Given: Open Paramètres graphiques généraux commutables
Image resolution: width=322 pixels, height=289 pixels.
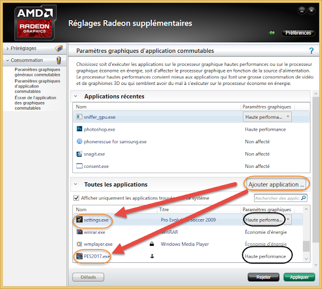Looking at the screenshot, I should tap(37, 72).
